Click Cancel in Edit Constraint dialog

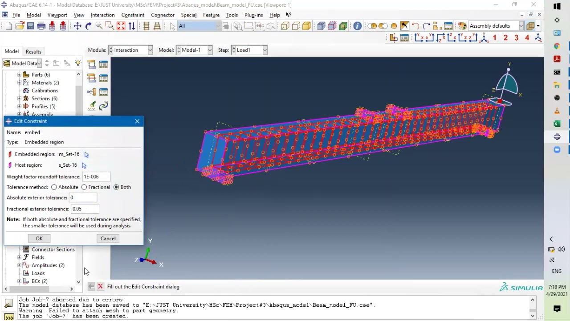click(108, 239)
